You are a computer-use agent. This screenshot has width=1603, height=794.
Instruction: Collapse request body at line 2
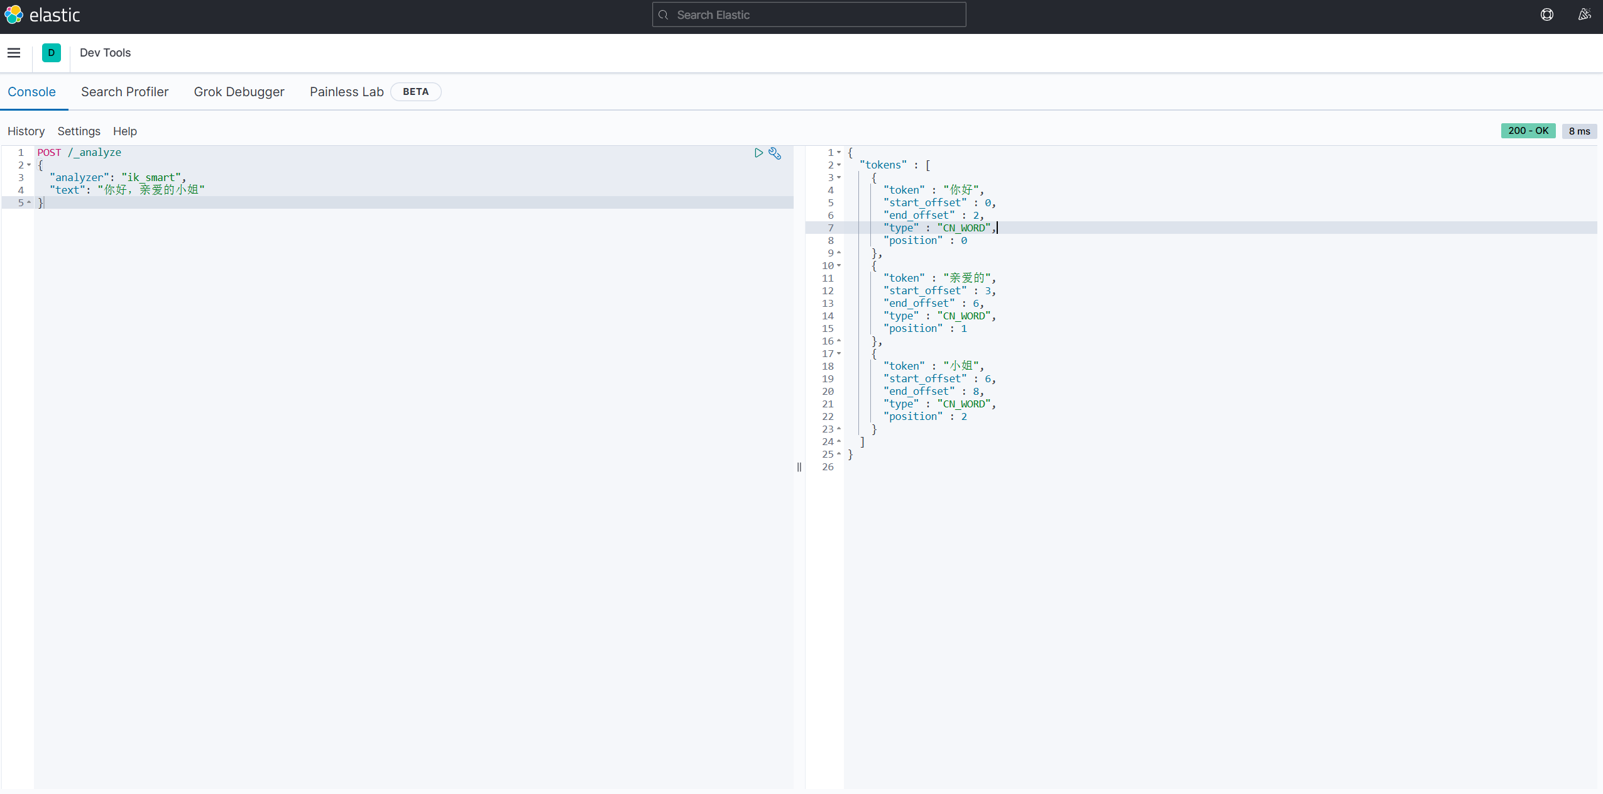pyautogui.click(x=29, y=165)
